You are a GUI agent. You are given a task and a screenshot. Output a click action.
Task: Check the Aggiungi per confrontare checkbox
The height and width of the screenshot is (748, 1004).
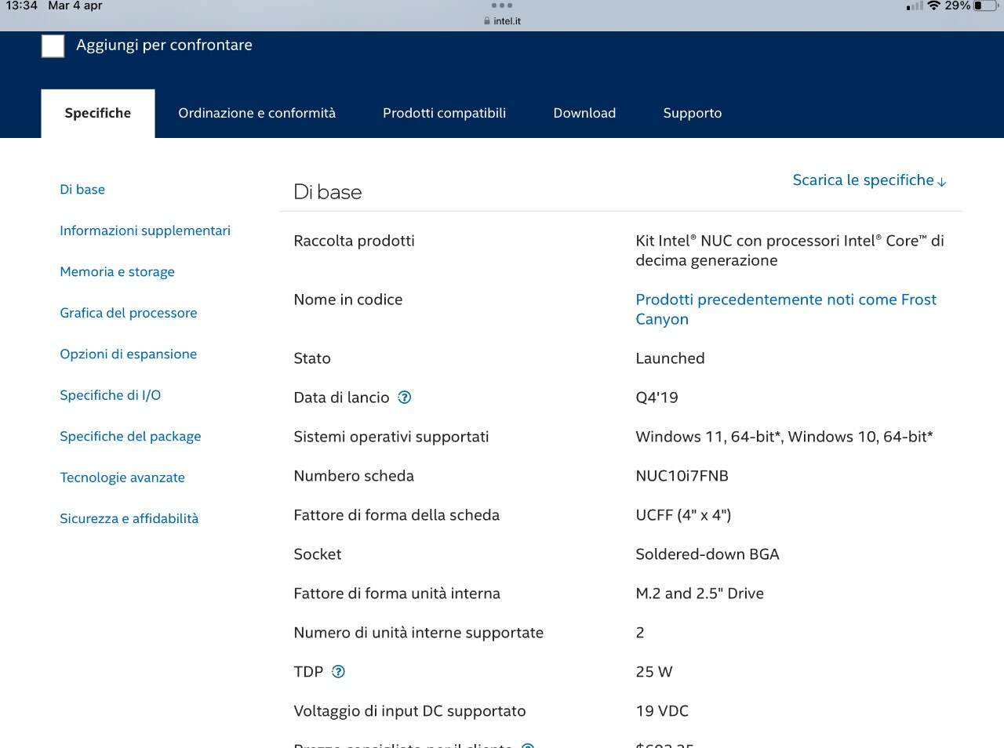(x=53, y=46)
